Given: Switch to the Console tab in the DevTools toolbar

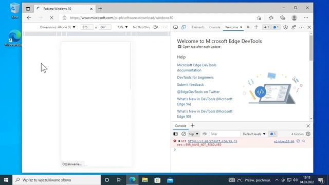Looking at the screenshot, I should [215, 27].
